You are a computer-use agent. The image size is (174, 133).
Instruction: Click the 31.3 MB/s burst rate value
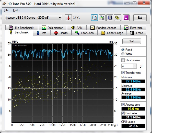pyautogui.click(x=133, y=117)
